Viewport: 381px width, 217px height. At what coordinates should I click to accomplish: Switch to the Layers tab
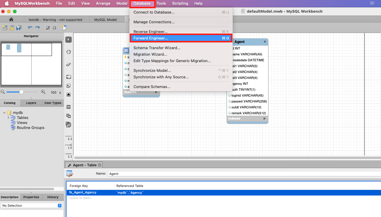pyautogui.click(x=31, y=103)
